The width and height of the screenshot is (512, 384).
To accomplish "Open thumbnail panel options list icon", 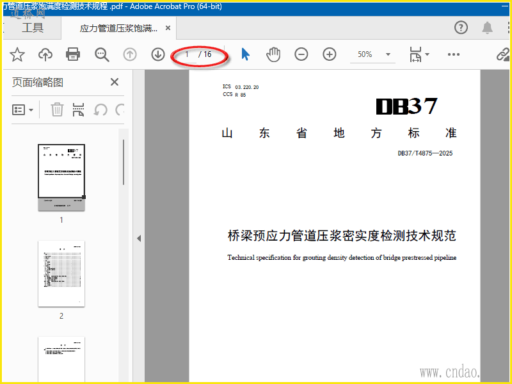I will coord(22,109).
